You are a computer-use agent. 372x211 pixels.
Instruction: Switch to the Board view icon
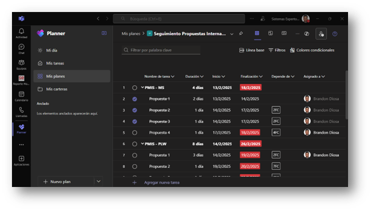(270, 33)
